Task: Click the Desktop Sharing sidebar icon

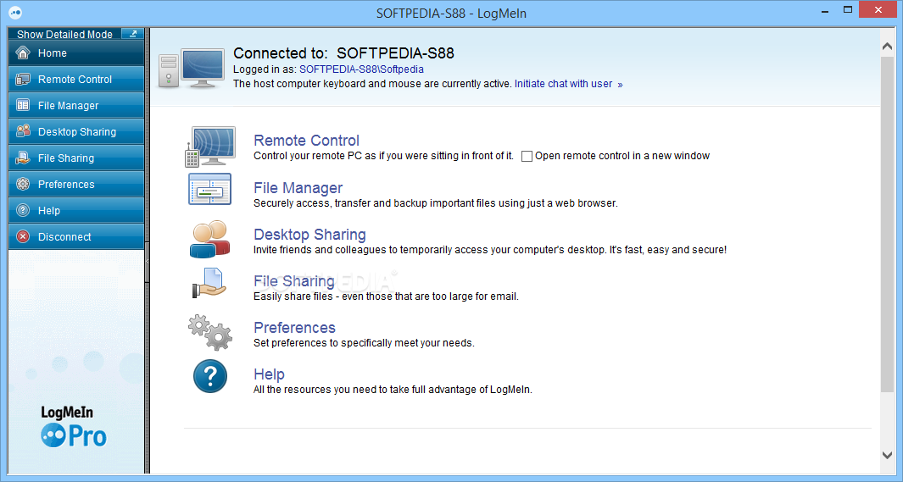Action: coord(23,131)
